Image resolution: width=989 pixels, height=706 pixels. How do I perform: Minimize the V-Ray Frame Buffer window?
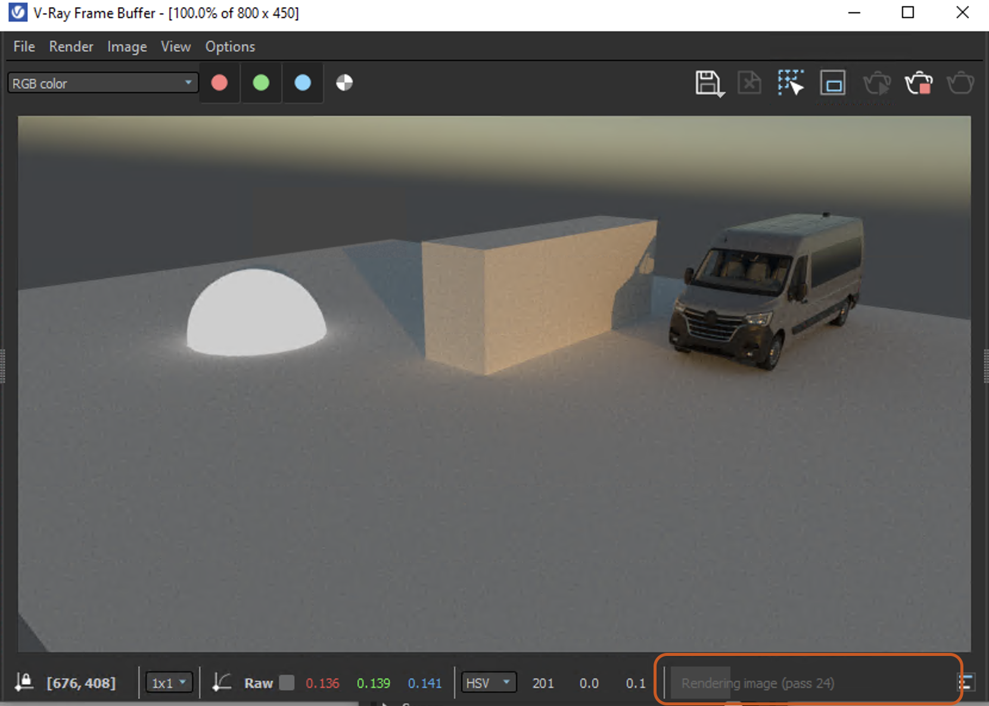click(854, 13)
